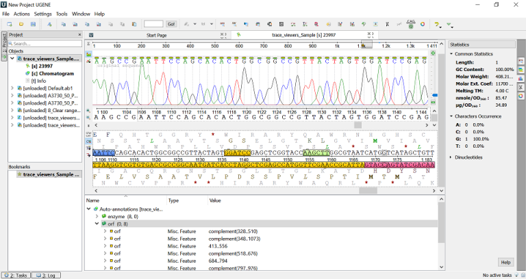Viewport: 526px width, 279px height.
Task: Click the Help button in Statistics panel
Action: (505, 263)
